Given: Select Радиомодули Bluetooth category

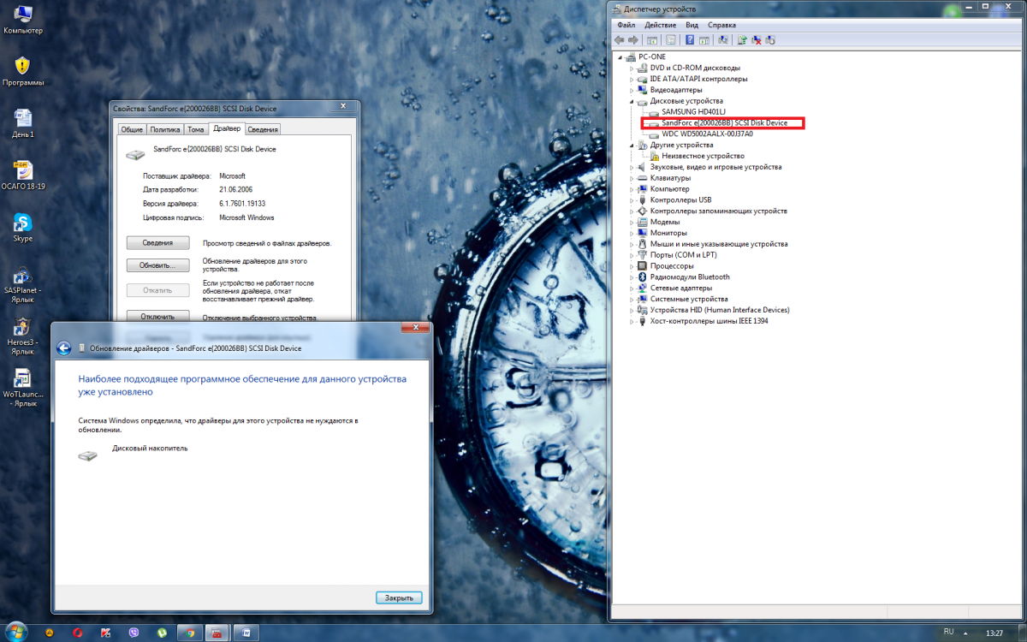Looking at the screenshot, I should 690,277.
